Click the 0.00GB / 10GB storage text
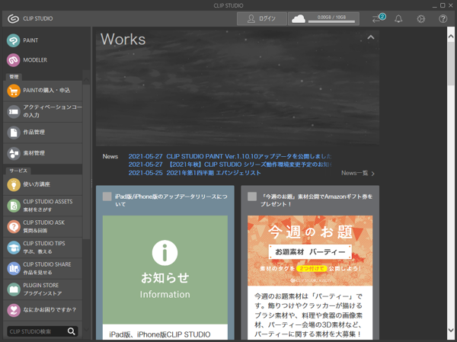Viewport: 457px width, 342px height. pos(331,18)
